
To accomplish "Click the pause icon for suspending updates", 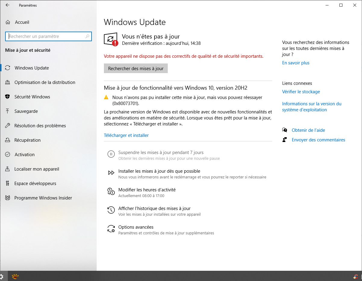I will pyautogui.click(x=111, y=154).
